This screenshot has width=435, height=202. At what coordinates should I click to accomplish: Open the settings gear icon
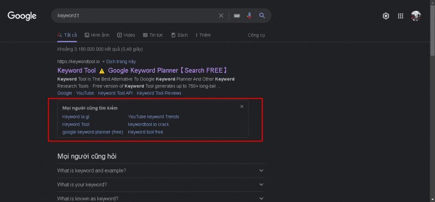click(x=386, y=16)
